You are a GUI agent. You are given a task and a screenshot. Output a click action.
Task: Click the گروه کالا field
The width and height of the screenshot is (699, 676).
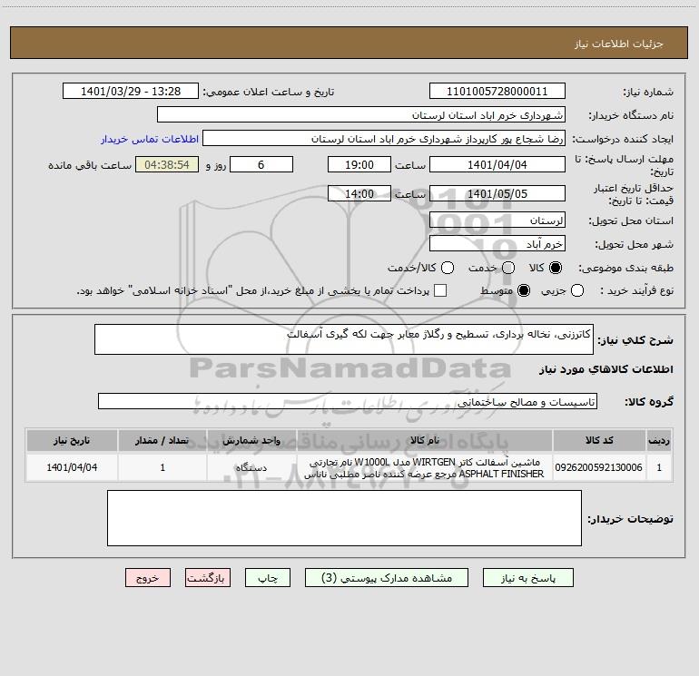tap(348, 401)
